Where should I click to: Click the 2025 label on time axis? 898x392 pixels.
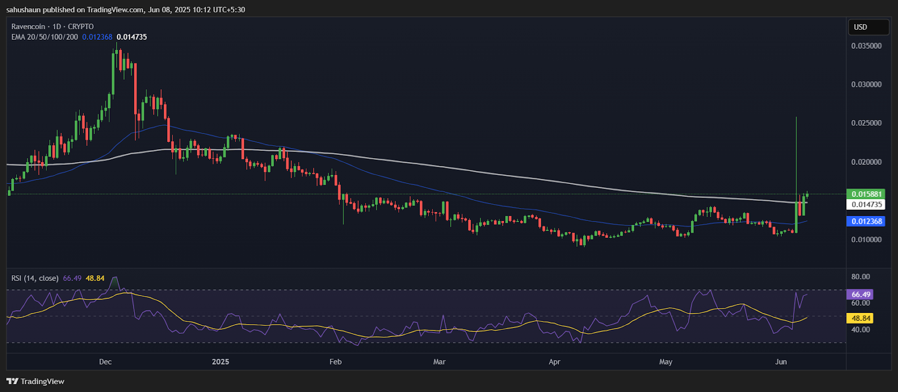coord(221,362)
